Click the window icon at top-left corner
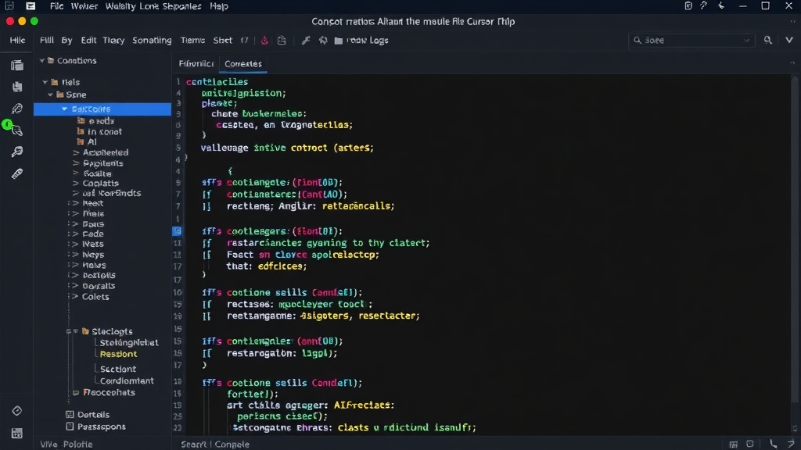This screenshot has width=801, height=450. tap(9, 6)
